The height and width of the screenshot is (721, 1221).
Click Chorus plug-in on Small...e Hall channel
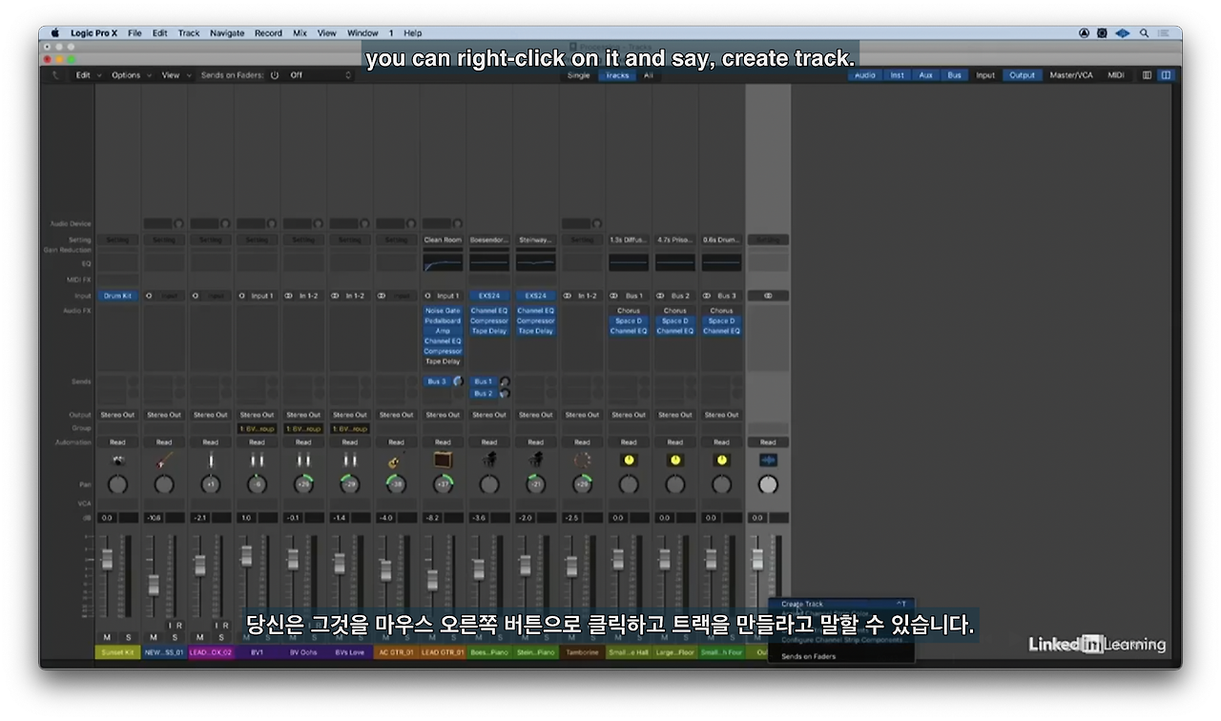click(629, 311)
